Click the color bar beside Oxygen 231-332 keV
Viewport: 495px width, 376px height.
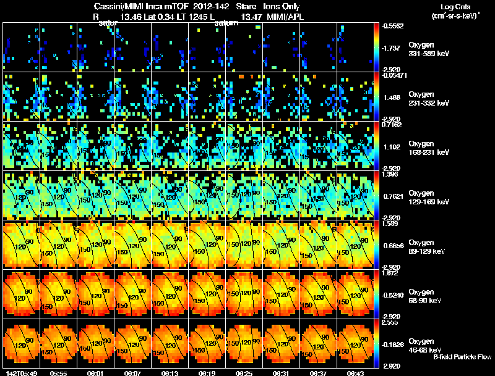(x=376, y=97)
